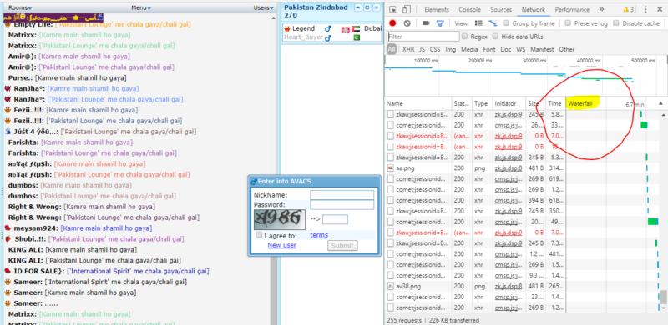Click the ae.png file icon
The width and height of the screenshot is (668, 325).
coord(390,168)
